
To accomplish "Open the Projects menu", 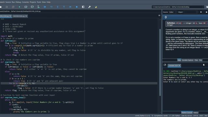I will click(33, 2).
